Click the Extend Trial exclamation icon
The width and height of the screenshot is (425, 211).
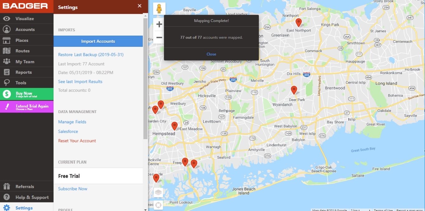(x=7, y=107)
